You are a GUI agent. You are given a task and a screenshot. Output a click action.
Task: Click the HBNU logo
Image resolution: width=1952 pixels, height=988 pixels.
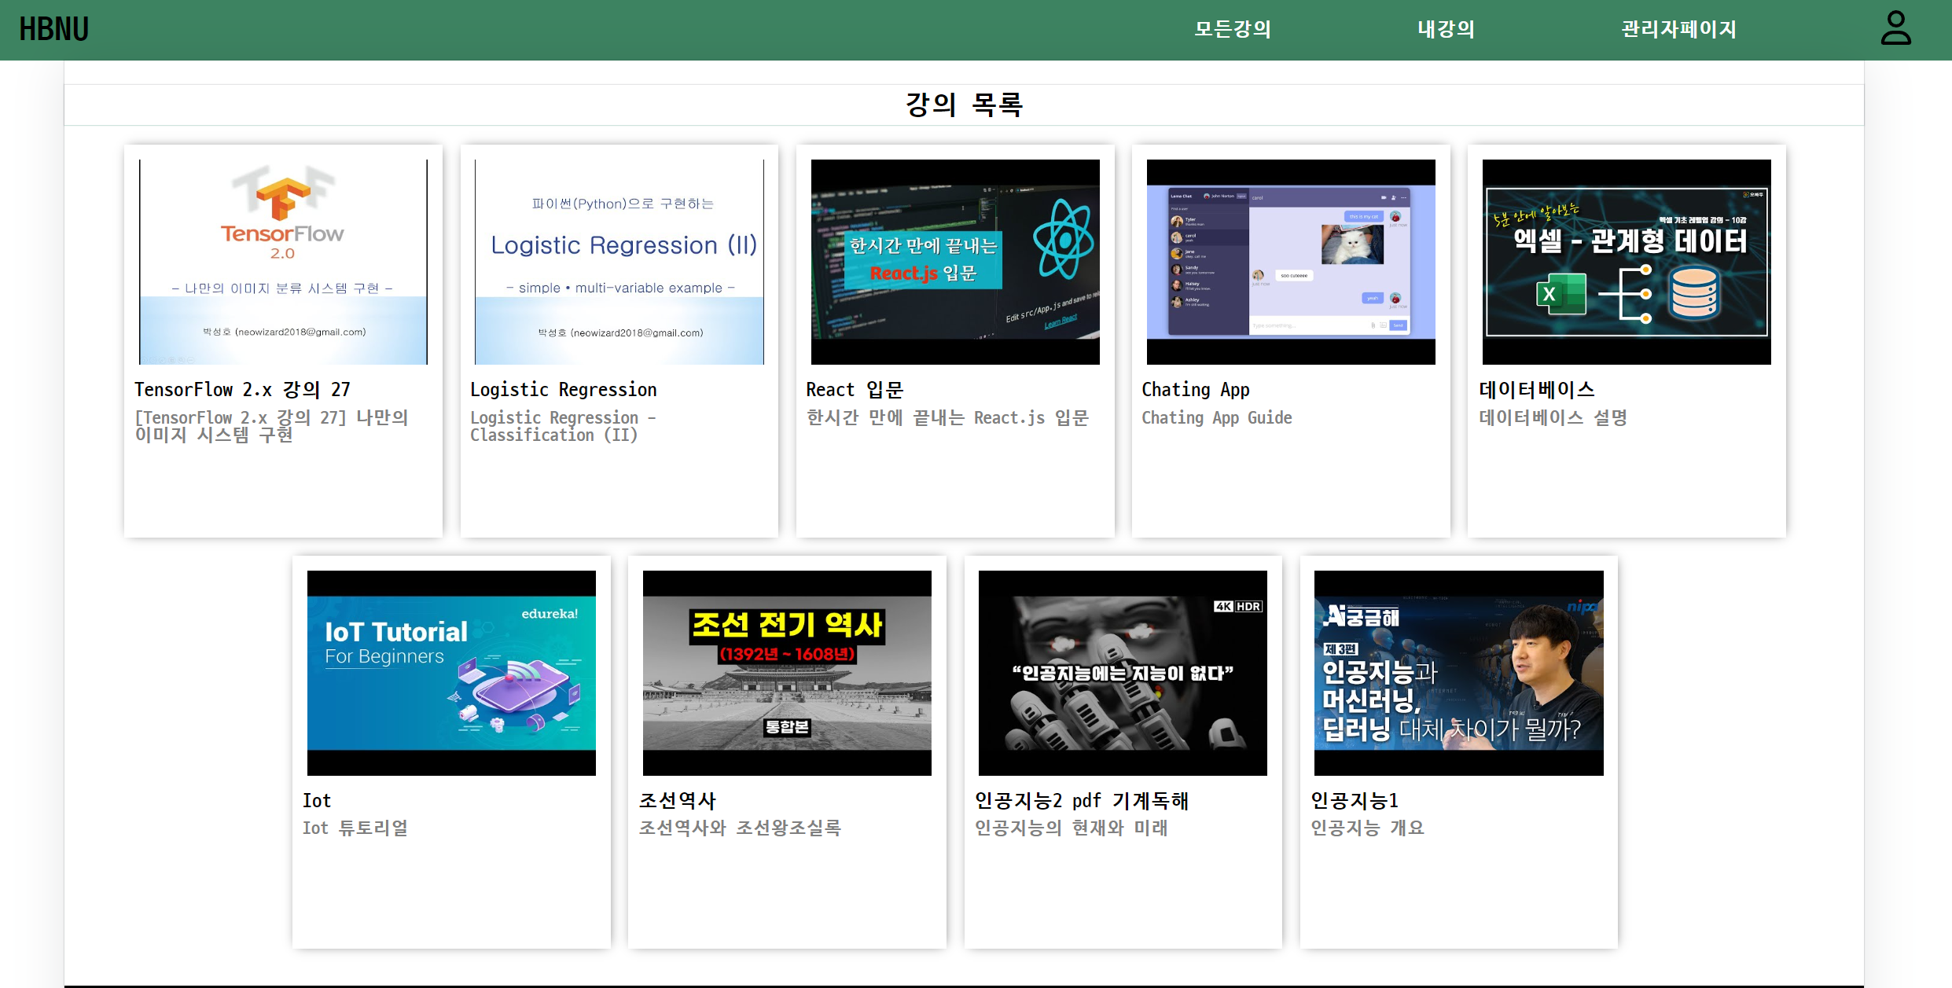coord(54,29)
